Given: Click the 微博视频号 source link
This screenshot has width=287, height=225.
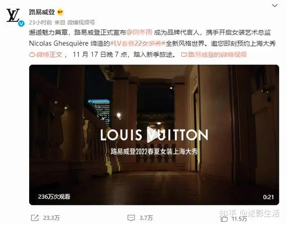Looking at the screenshot, I should 81,22.
